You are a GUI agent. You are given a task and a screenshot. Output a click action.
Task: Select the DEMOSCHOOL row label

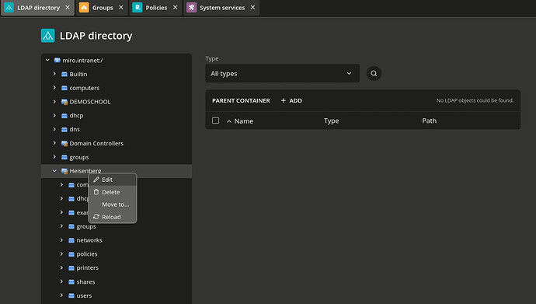click(x=90, y=102)
